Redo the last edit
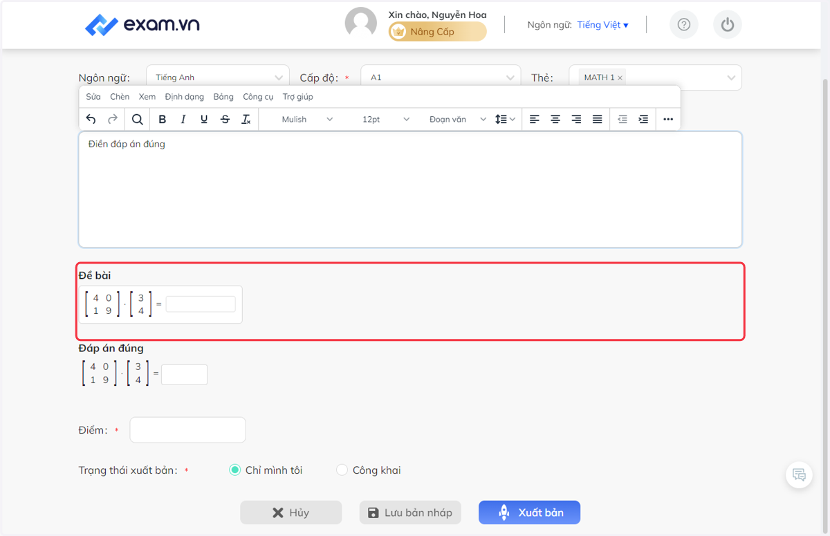 [x=113, y=120]
